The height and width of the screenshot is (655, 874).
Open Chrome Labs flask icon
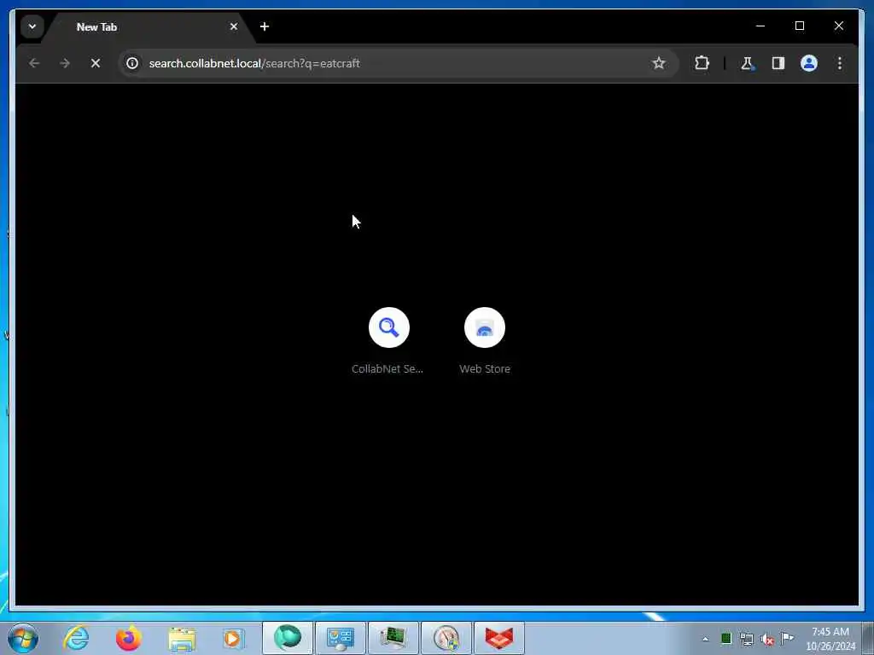pyautogui.click(x=747, y=63)
